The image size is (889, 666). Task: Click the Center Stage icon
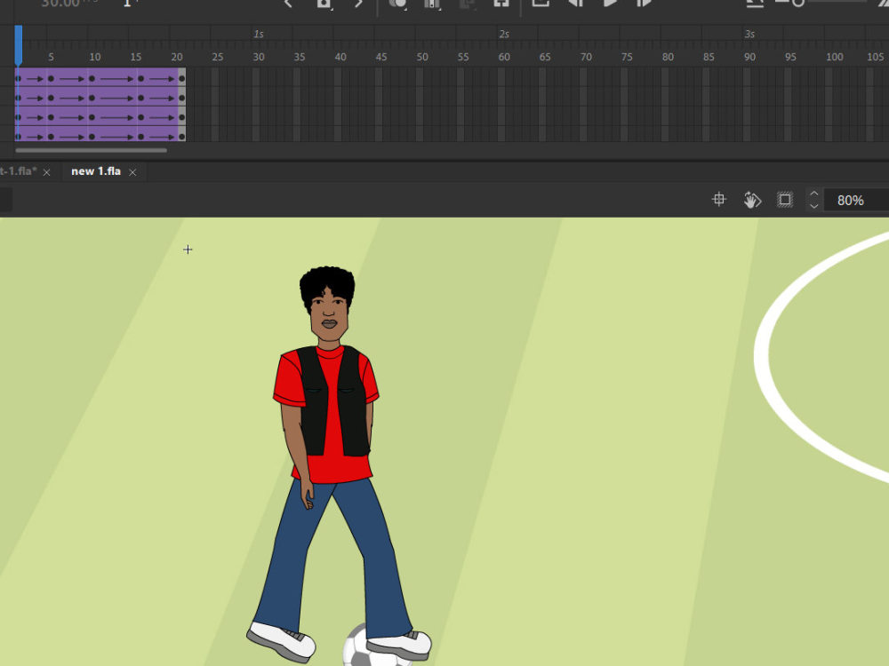point(719,199)
